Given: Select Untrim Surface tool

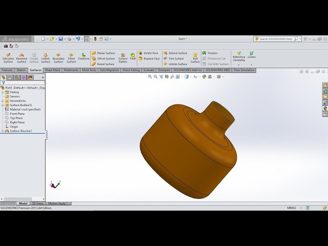Looking at the screenshot, I should click(x=175, y=64).
